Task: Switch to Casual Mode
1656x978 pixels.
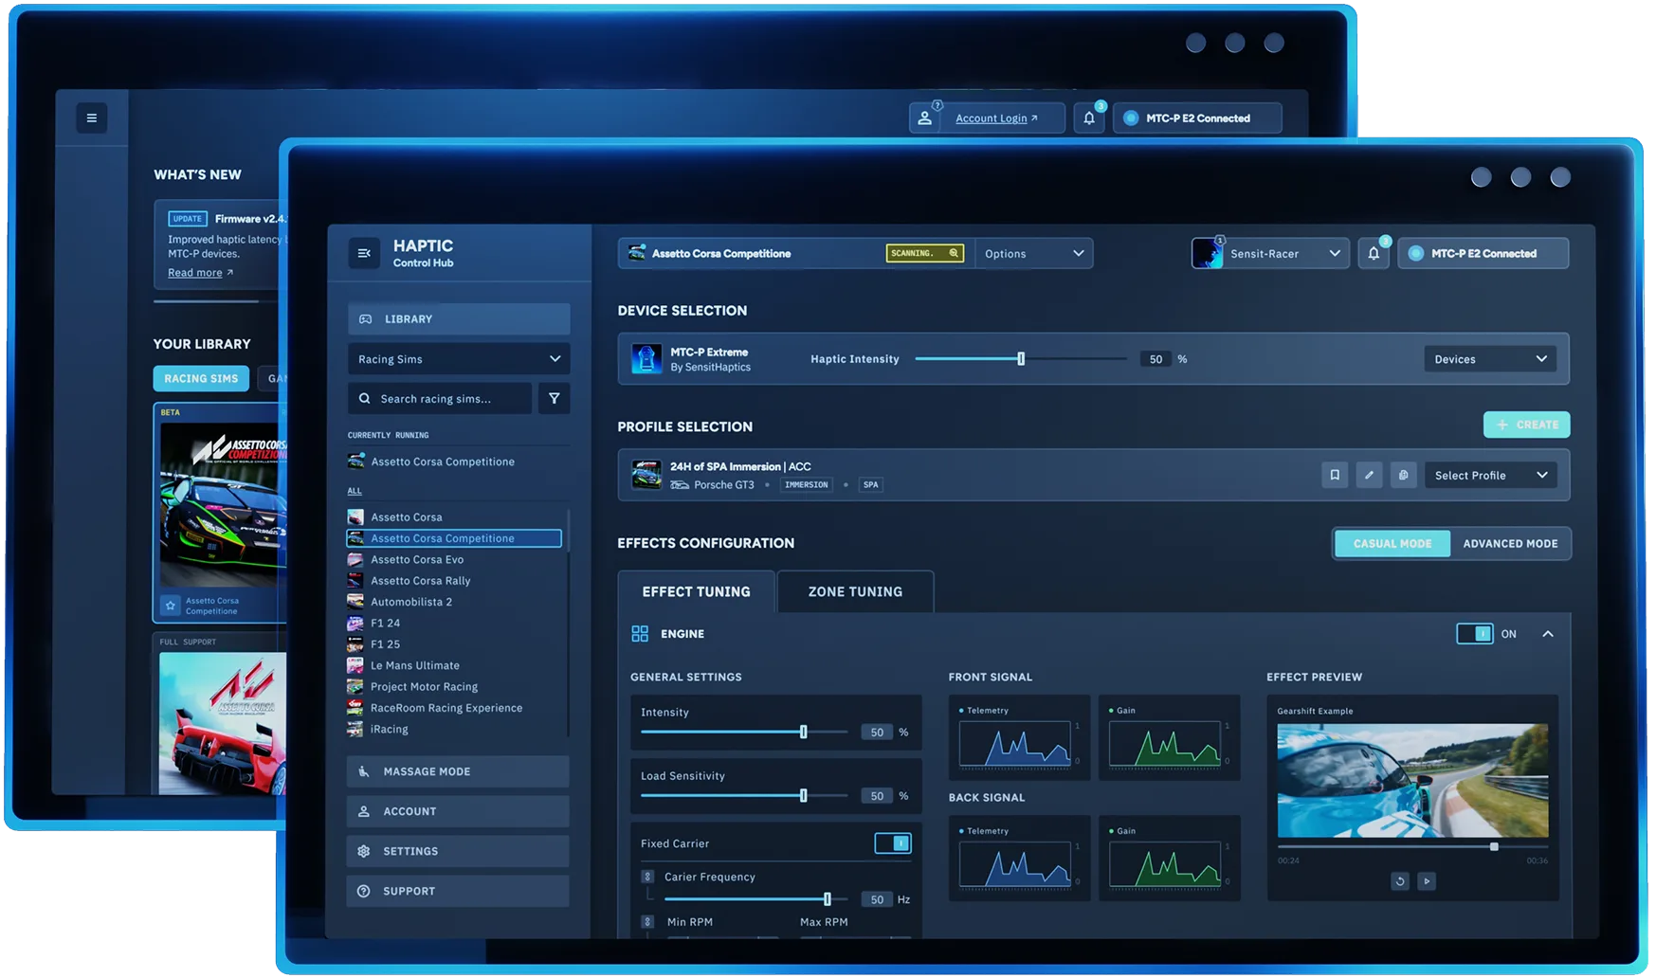Action: 1392,543
